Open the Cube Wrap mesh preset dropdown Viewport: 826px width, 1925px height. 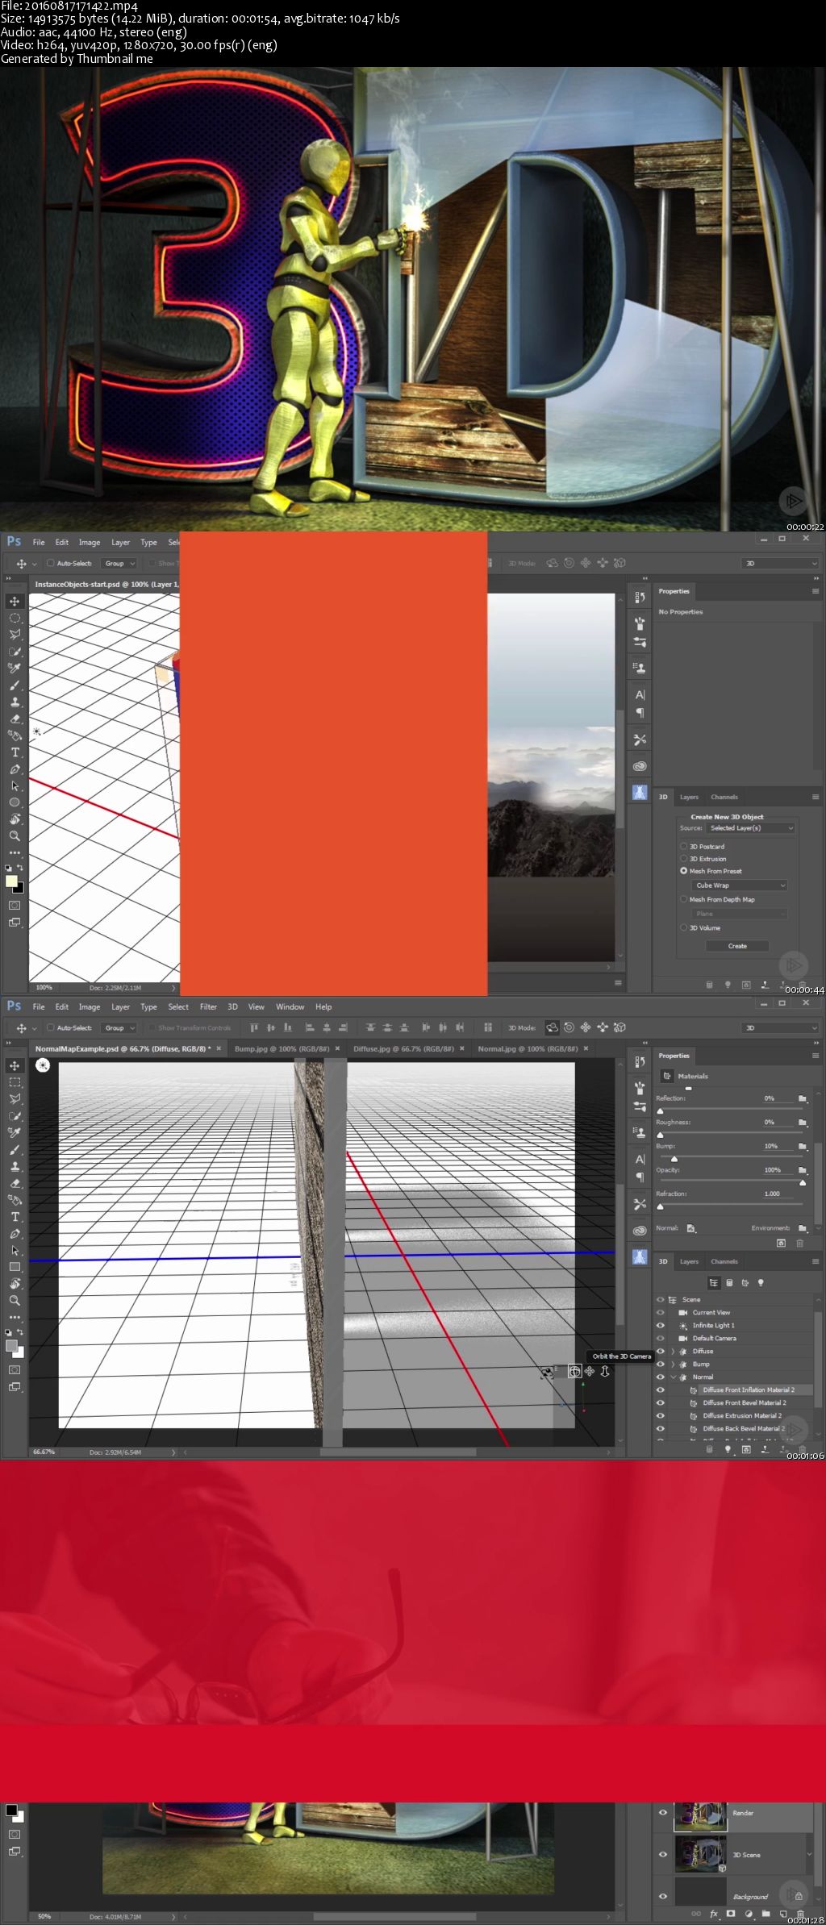point(739,885)
